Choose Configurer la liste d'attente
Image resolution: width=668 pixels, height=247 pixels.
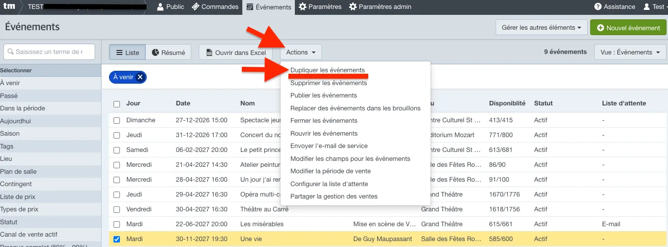click(329, 184)
